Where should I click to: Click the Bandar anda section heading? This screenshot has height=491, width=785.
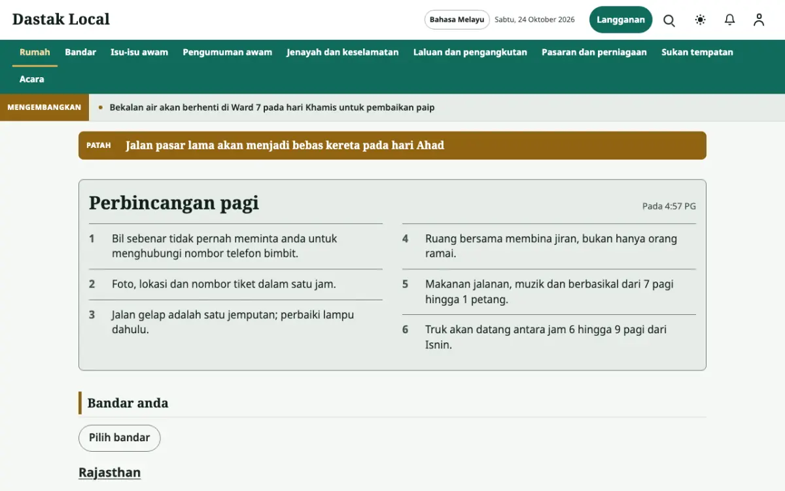coord(128,403)
